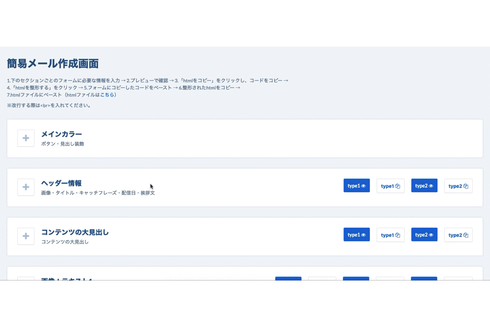Select the メインカラー heading text
This screenshot has width=490, height=327.
[x=62, y=134]
